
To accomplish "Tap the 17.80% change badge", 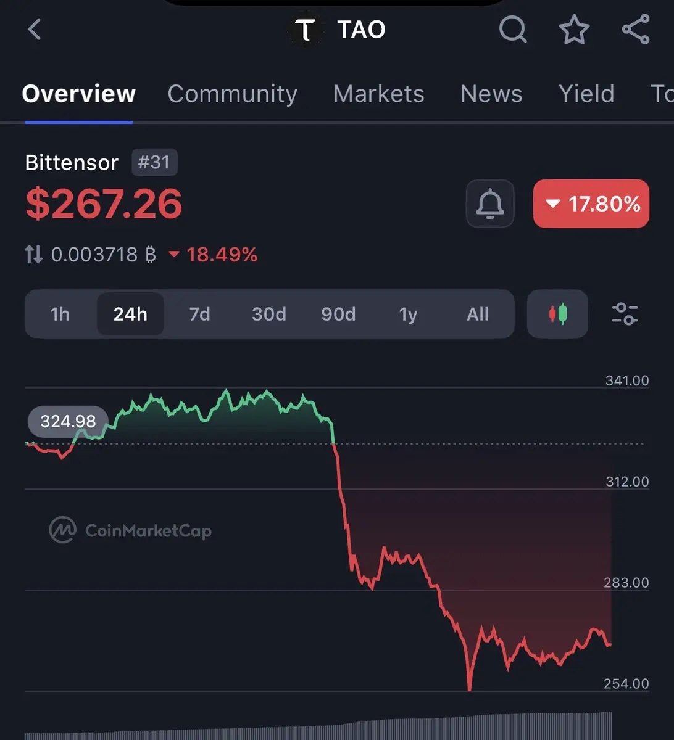I will [x=591, y=203].
